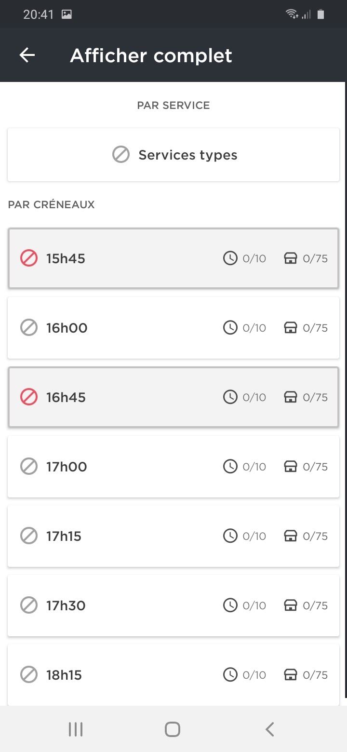Click the block icon beside 17h15

pyautogui.click(x=29, y=536)
